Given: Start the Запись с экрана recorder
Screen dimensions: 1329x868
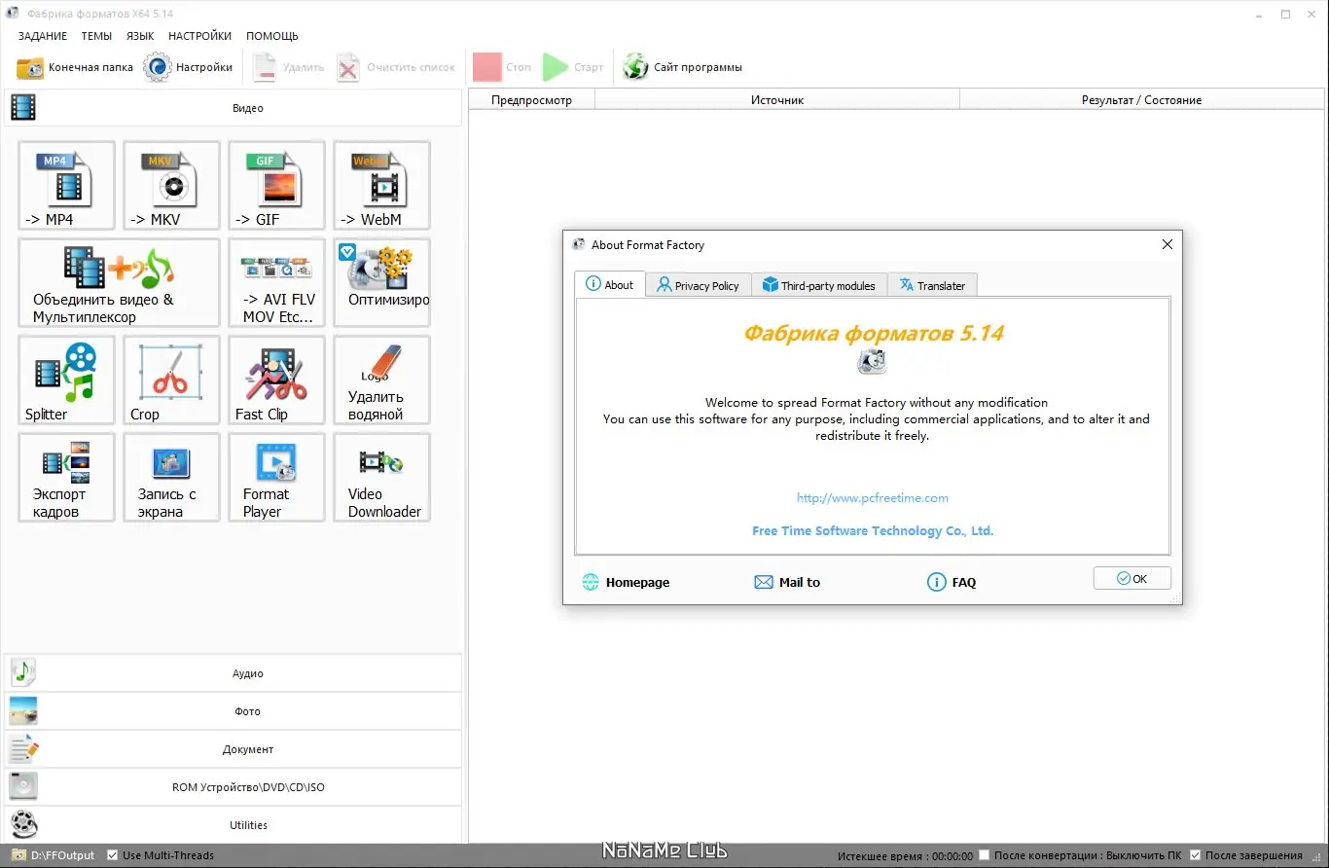Looking at the screenshot, I should tap(171, 478).
